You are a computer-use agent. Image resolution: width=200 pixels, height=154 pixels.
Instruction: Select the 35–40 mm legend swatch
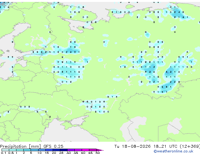pos(78,150)
